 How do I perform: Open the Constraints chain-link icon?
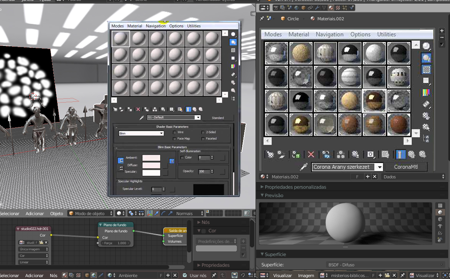point(310,8)
